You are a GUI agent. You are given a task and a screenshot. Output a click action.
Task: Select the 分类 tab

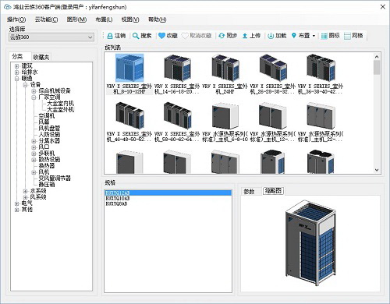(18, 56)
